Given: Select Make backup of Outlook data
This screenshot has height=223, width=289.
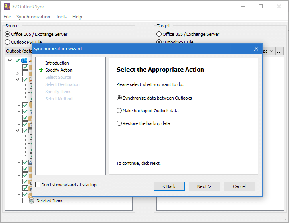Looking at the screenshot, I should 119,111.
